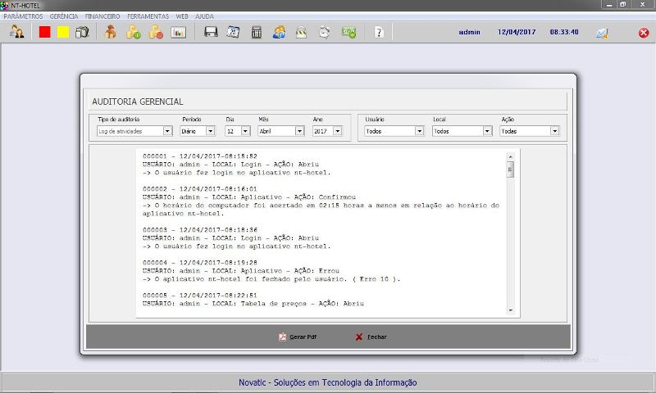Click the log scrollbar down arrow

[509, 310]
